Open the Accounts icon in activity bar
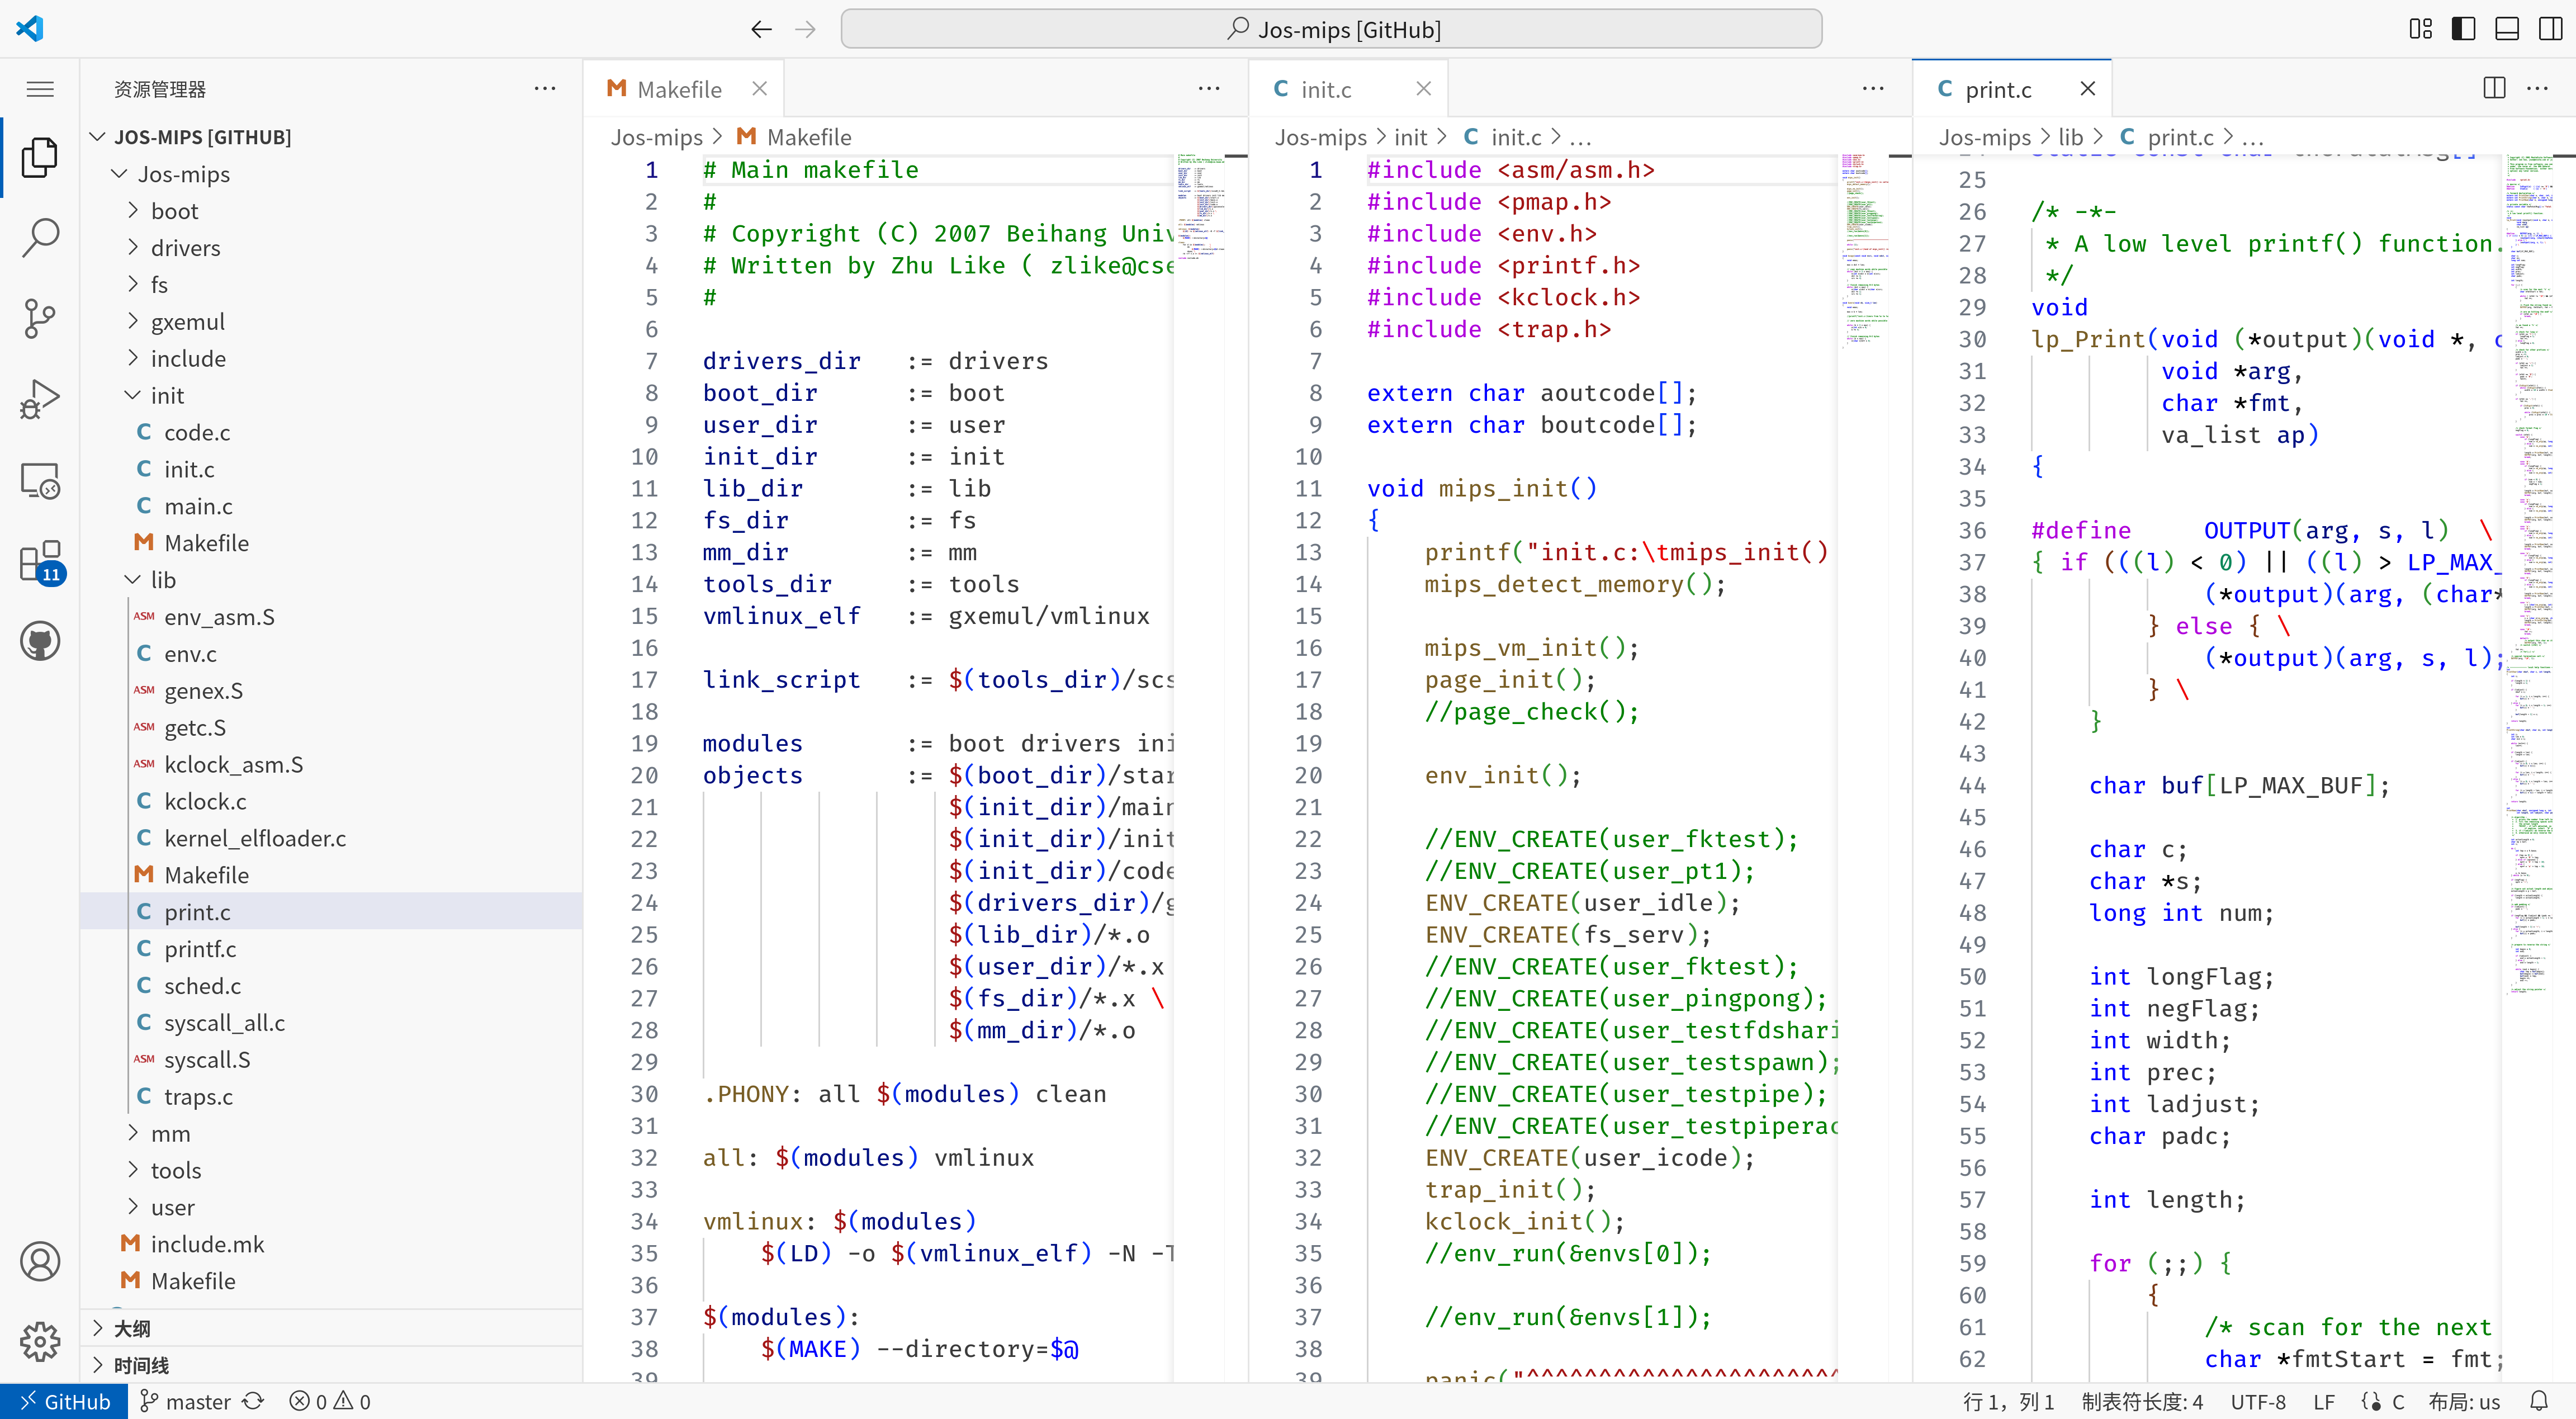 (40, 1261)
